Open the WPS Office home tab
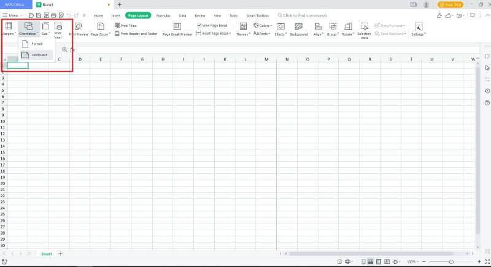This screenshot has height=267, width=491. 15,5
